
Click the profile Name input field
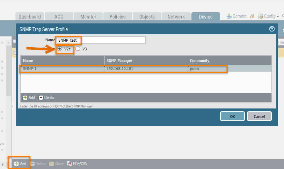(101, 40)
